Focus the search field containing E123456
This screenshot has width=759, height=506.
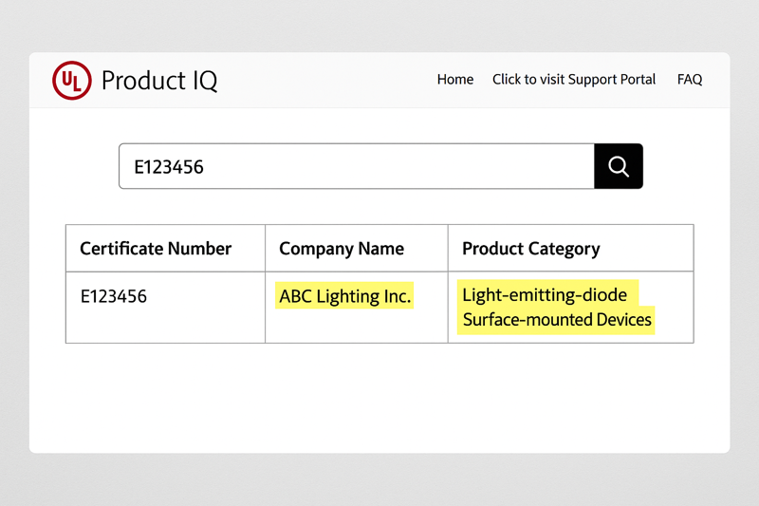pos(357,166)
